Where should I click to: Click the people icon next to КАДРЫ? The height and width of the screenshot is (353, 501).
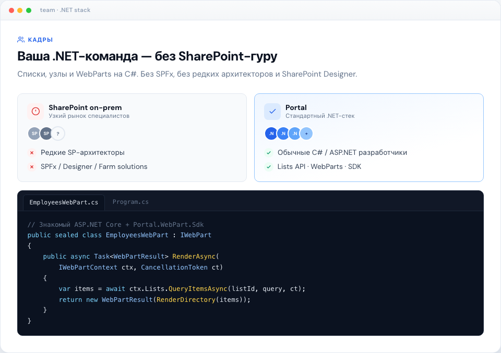click(21, 40)
